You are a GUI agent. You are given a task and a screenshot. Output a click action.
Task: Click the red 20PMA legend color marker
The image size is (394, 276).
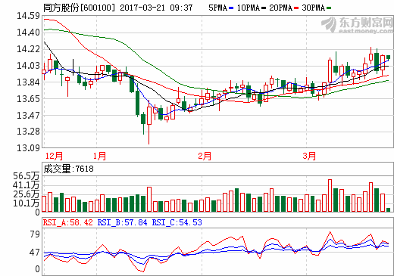point(296,8)
